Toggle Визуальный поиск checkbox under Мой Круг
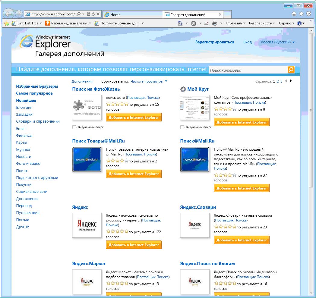Screen dimensions: 316x298 [x=182, y=127]
